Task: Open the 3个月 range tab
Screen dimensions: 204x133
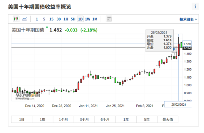Action: [84, 119]
